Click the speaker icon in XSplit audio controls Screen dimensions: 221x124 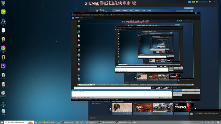pos(169,88)
